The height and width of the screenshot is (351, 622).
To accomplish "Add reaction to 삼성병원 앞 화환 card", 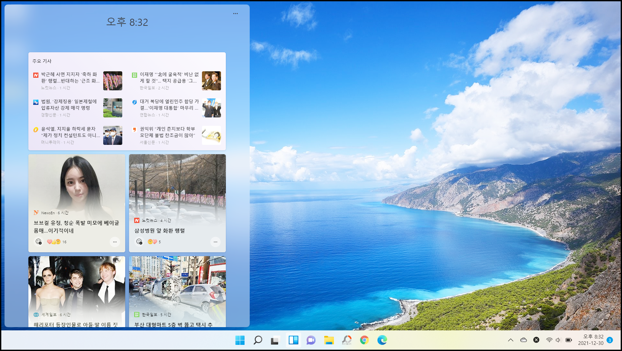I will pyautogui.click(x=139, y=242).
